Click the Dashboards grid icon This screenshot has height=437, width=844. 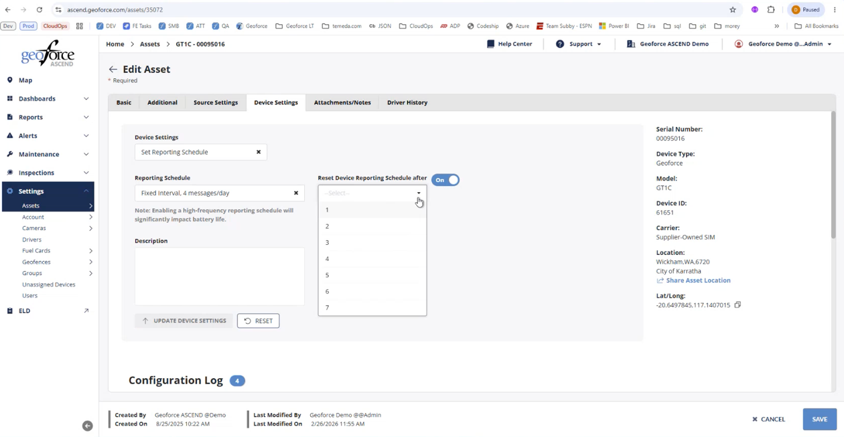(x=10, y=98)
